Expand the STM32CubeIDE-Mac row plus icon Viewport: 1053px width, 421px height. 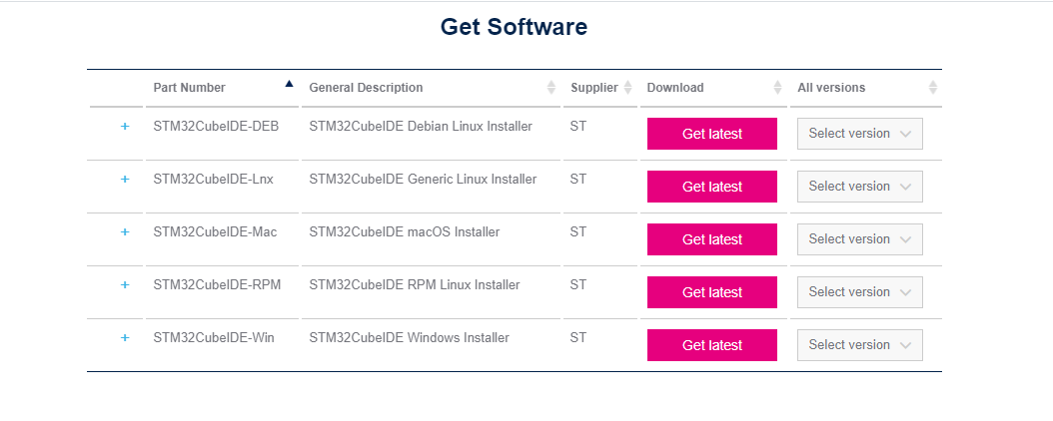[124, 232]
